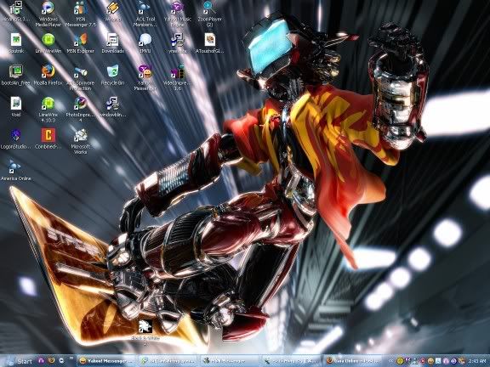Click the purple headphones quick launch icon
Image resolution: width=490 pixels, height=367 pixels.
41,361
